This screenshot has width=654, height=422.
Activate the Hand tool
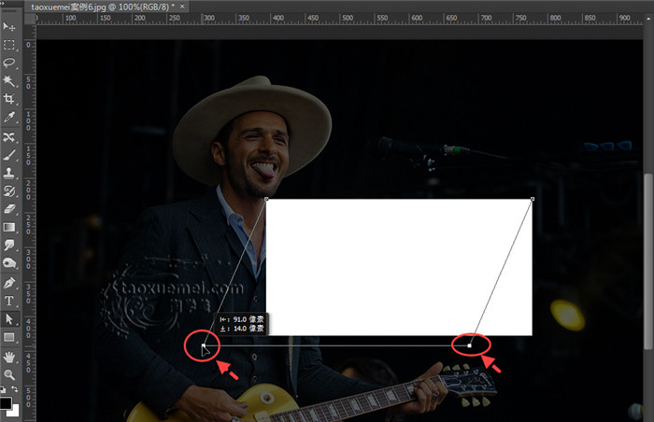[x=9, y=357]
